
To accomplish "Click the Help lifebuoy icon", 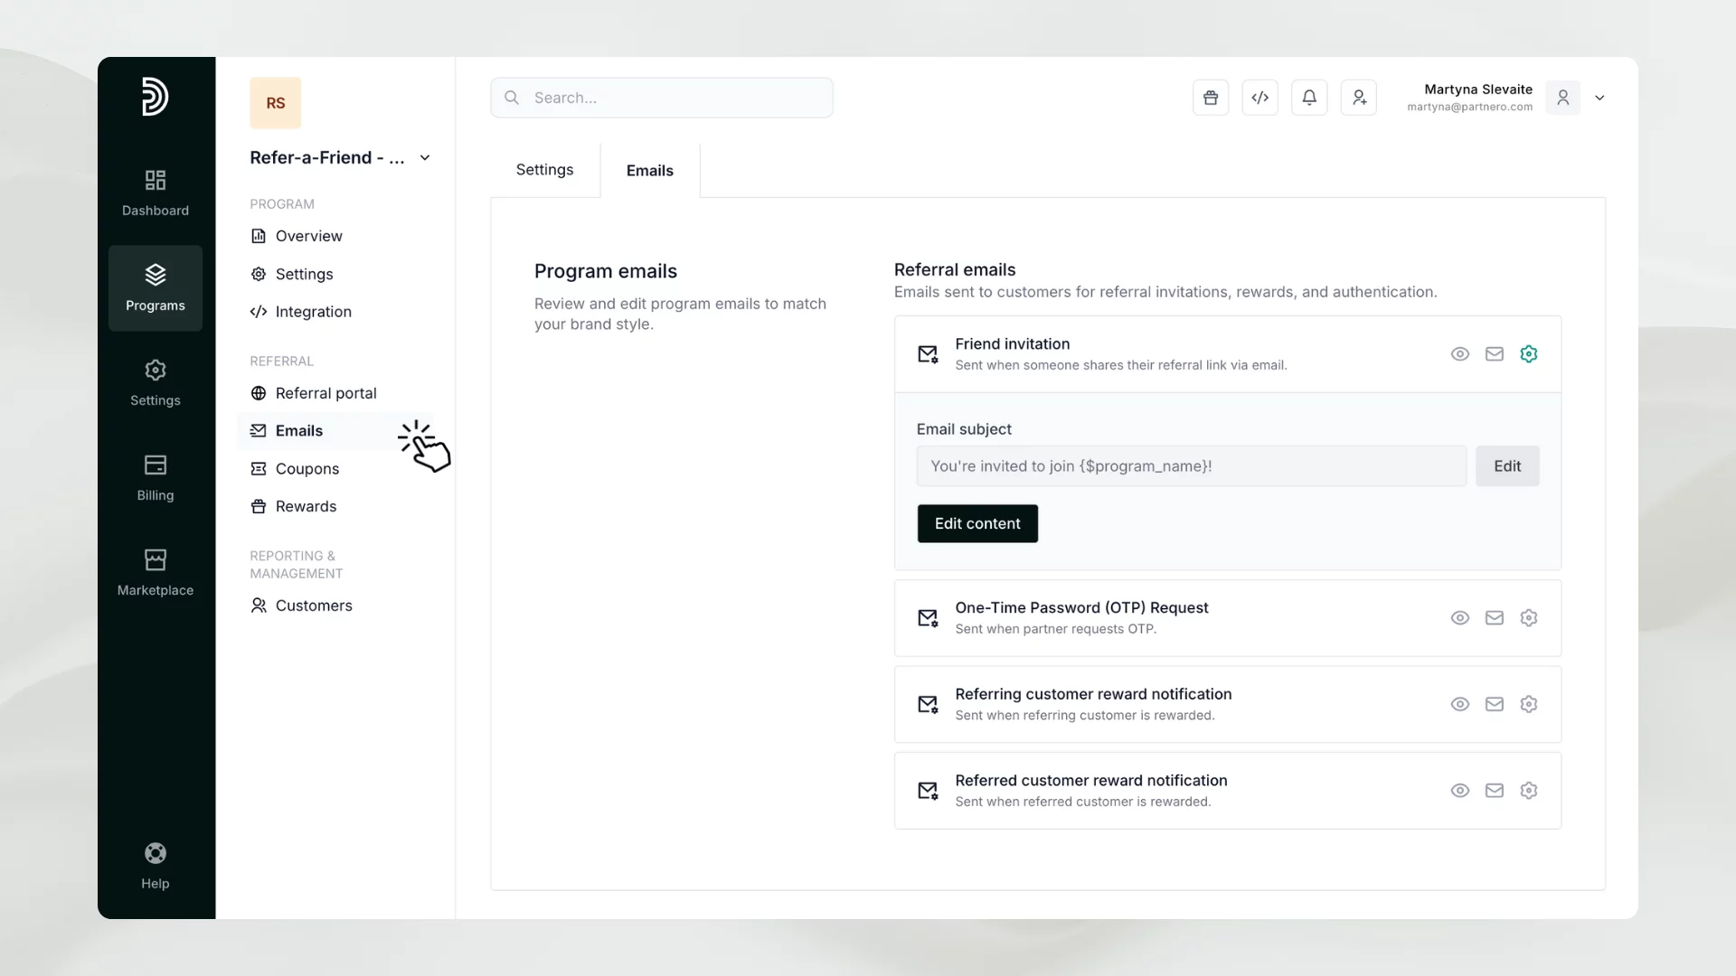I will pyautogui.click(x=156, y=854).
